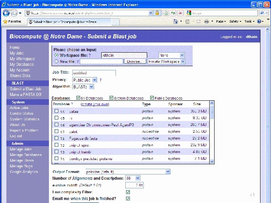Check the box for database 45

(x=56, y=118)
